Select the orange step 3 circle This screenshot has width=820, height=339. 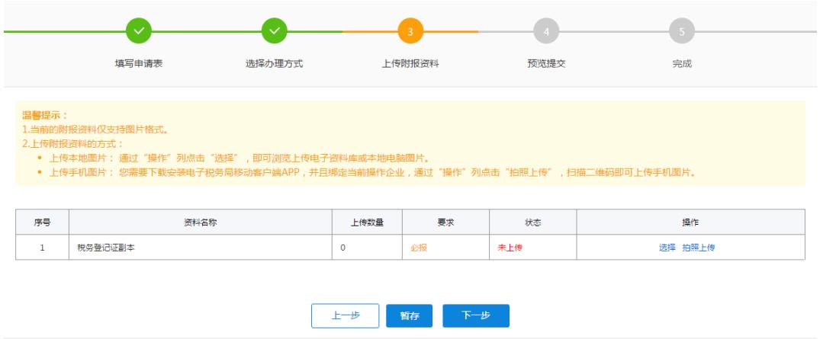410,33
